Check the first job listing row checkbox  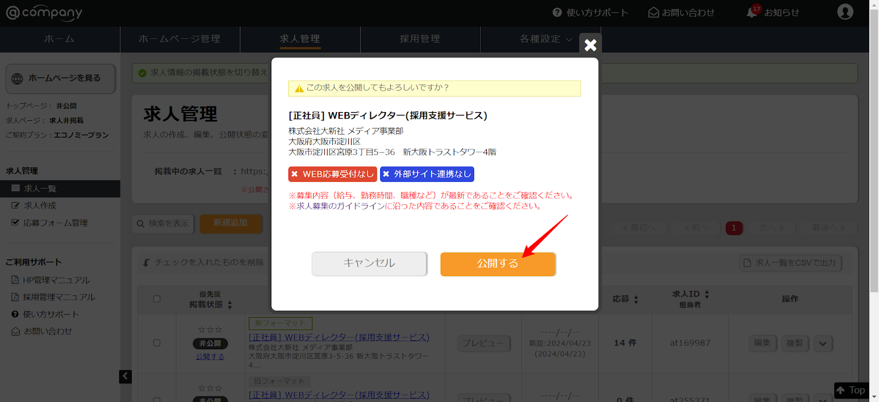click(x=157, y=343)
